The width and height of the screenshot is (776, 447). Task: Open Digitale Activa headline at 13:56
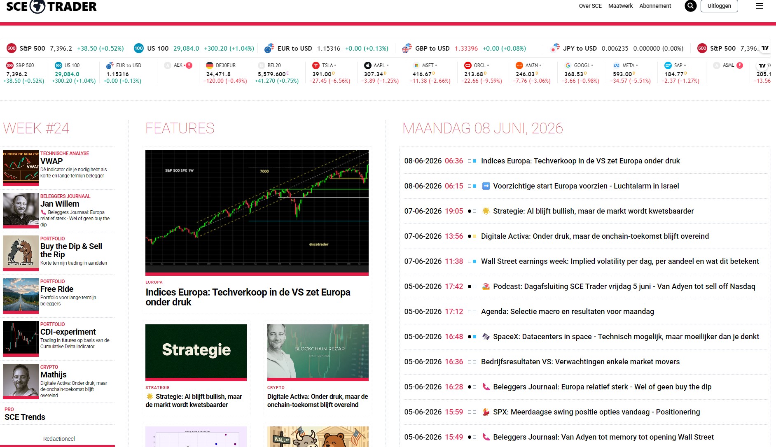click(x=595, y=236)
